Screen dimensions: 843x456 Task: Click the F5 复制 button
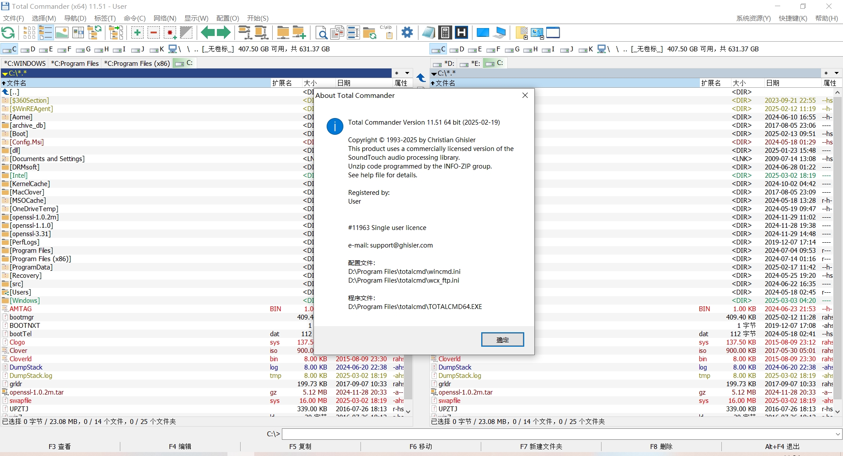pyautogui.click(x=300, y=446)
